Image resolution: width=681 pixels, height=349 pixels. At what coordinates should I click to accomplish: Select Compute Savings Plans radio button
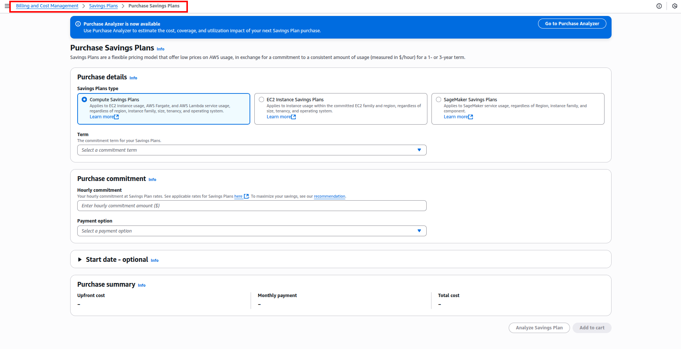(84, 99)
